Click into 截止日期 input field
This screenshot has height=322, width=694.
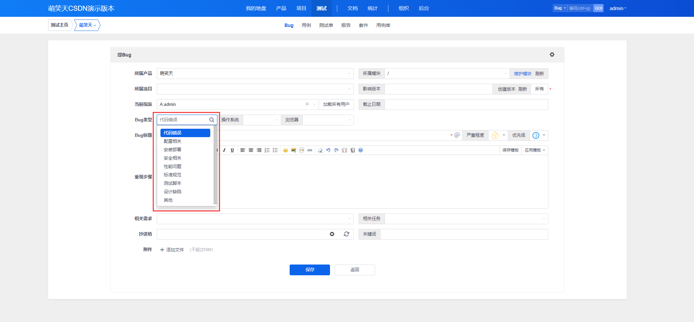pos(466,105)
